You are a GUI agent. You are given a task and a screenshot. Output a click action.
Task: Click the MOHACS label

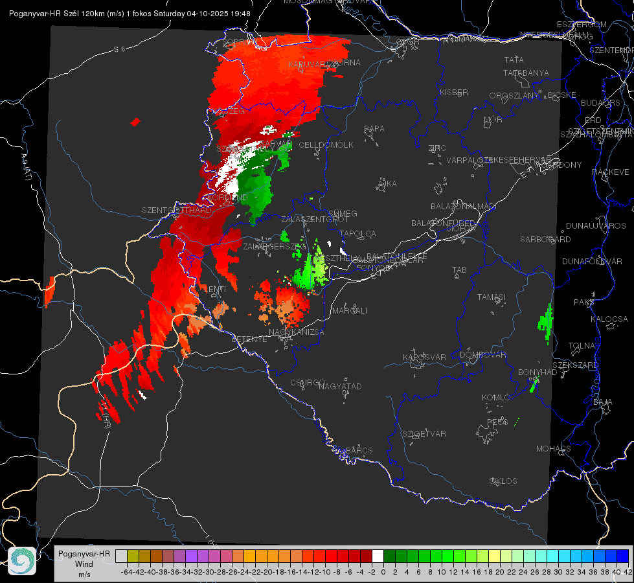tap(553, 449)
